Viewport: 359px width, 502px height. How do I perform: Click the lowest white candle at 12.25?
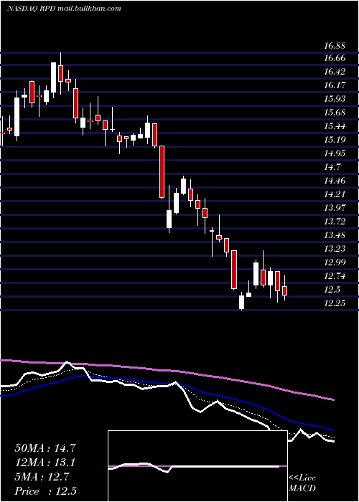[242, 302]
